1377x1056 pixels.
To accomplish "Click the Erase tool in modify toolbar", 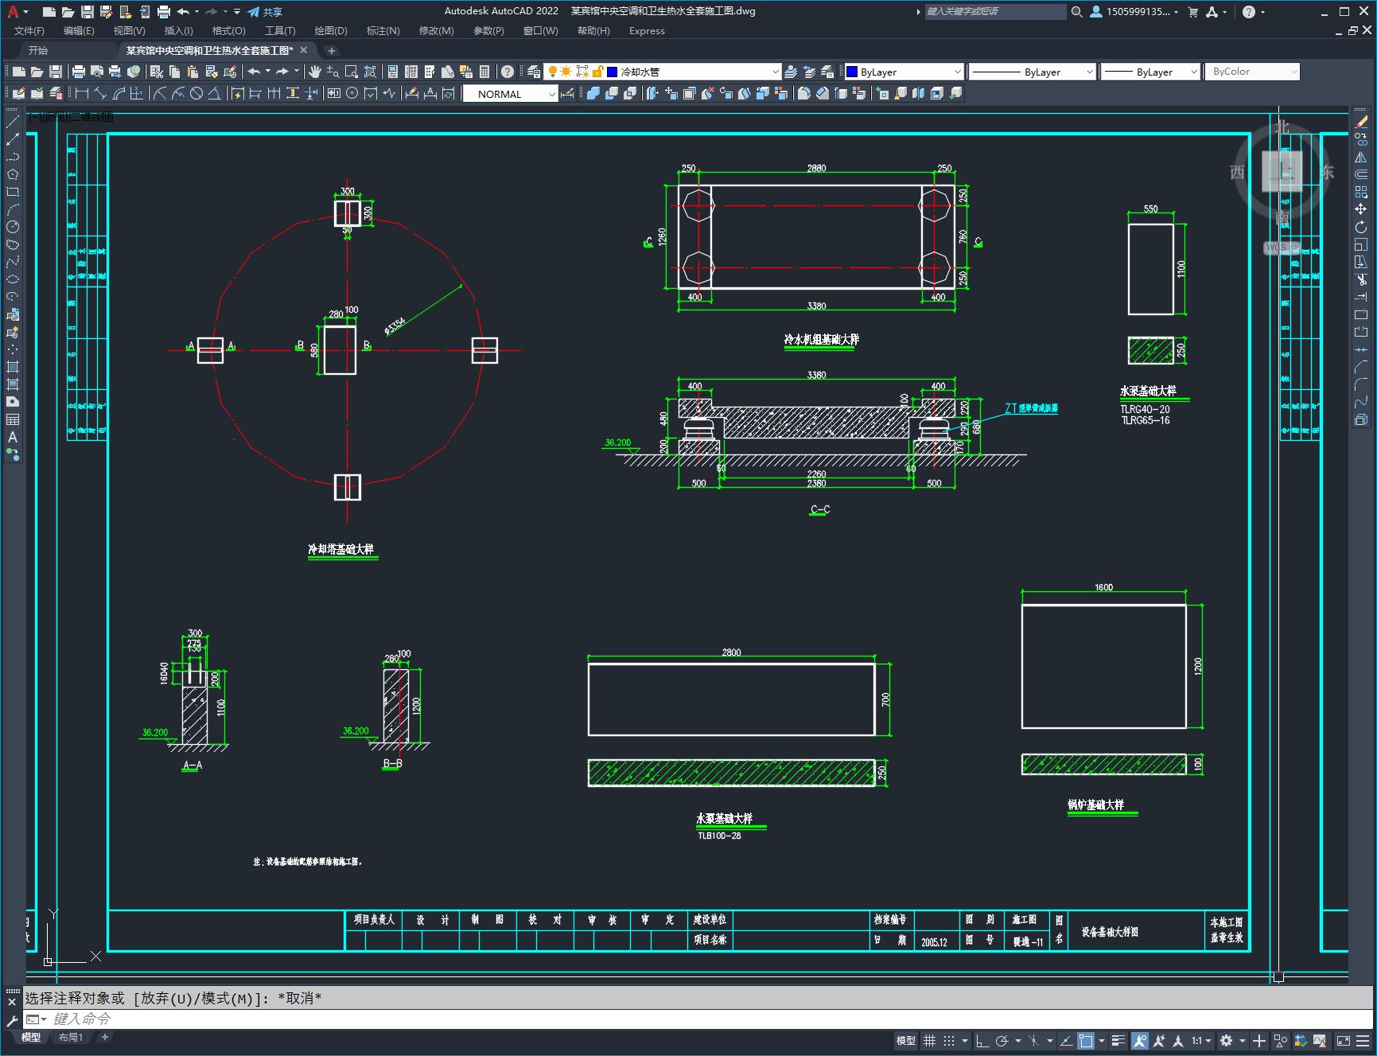I will [1361, 122].
